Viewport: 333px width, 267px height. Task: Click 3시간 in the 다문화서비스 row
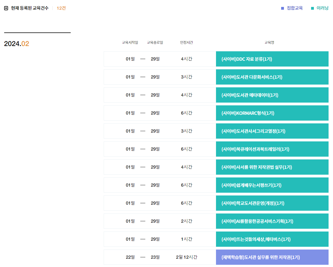point(187,77)
